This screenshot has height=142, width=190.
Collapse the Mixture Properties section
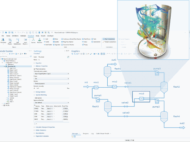pyautogui.click(x=40, y=66)
